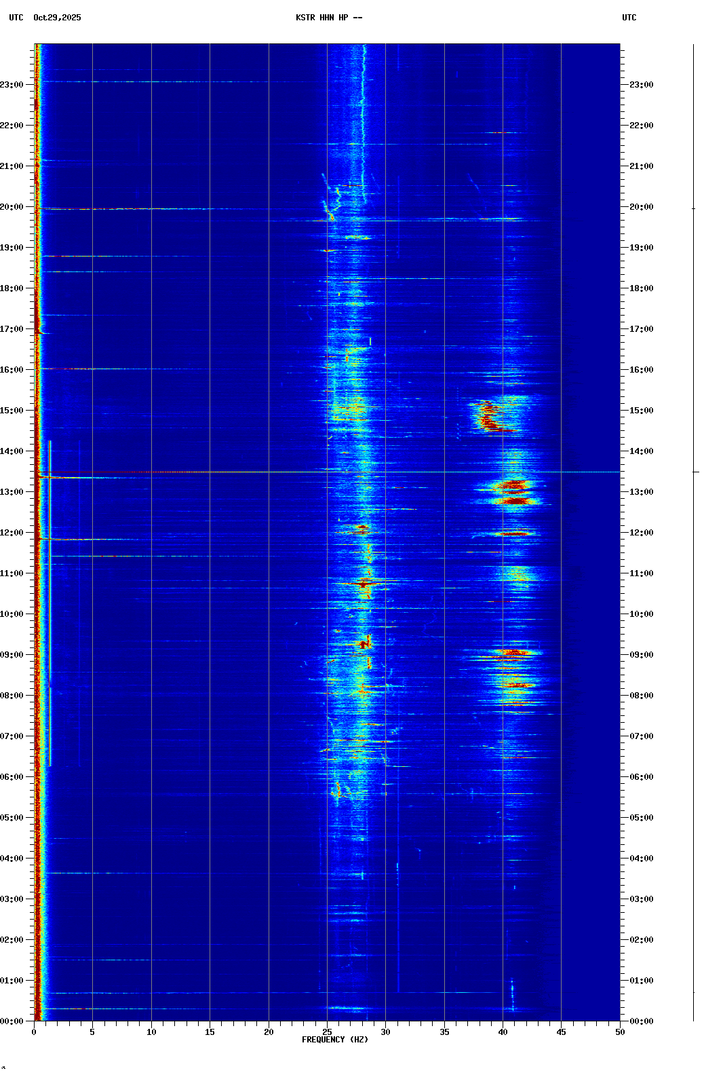
Task: Click the 50 Hz label on frequency axis
Action: (619, 1032)
